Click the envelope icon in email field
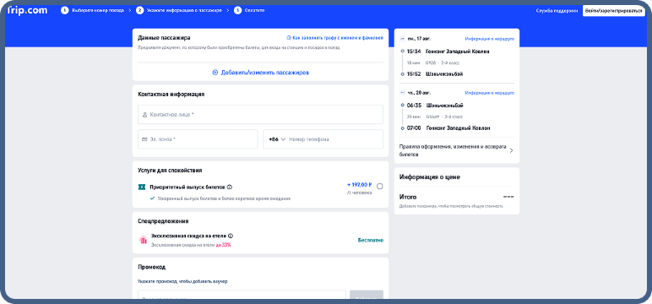Screen dimensions: 652x304 [x=144, y=139]
